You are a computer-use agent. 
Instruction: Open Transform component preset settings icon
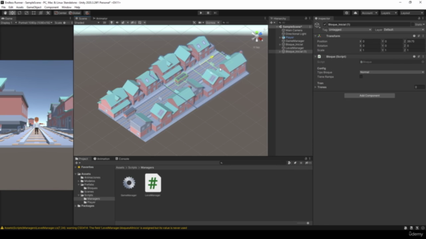(x=419, y=36)
